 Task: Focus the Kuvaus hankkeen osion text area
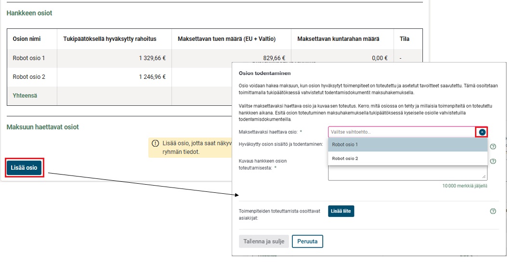(408, 173)
